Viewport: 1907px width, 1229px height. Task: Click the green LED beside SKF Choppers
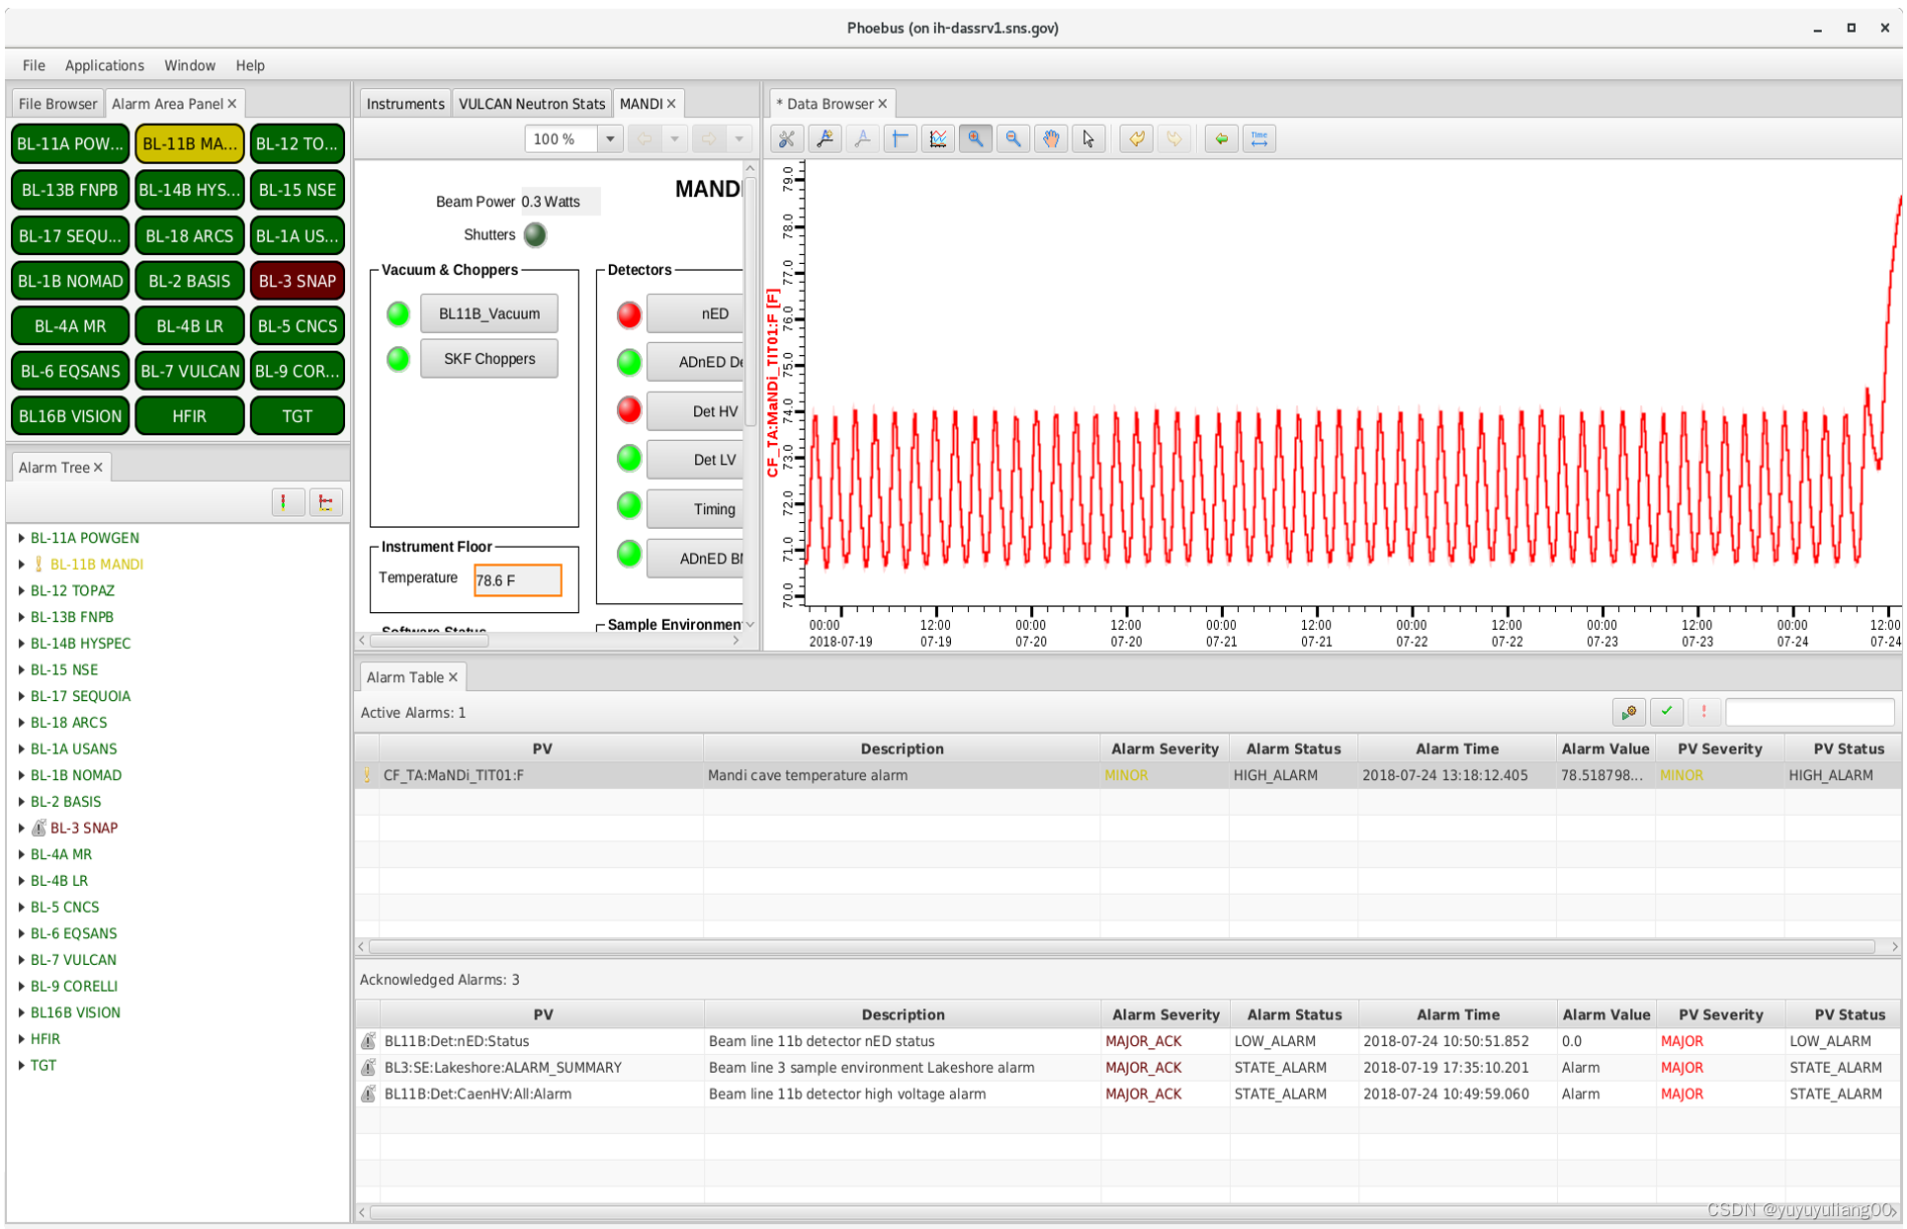coord(398,359)
